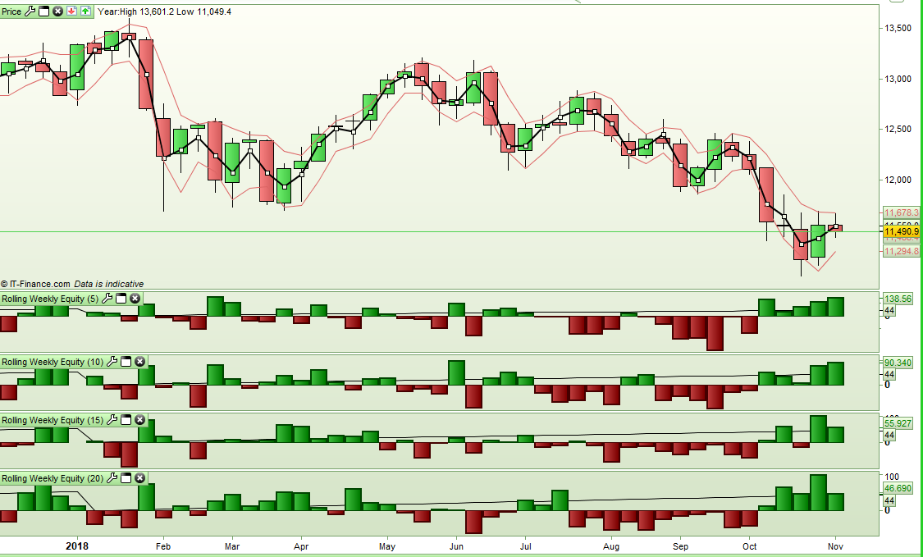Remove the Rolling Weekly Equity (10) indicator

click(139, 362)
